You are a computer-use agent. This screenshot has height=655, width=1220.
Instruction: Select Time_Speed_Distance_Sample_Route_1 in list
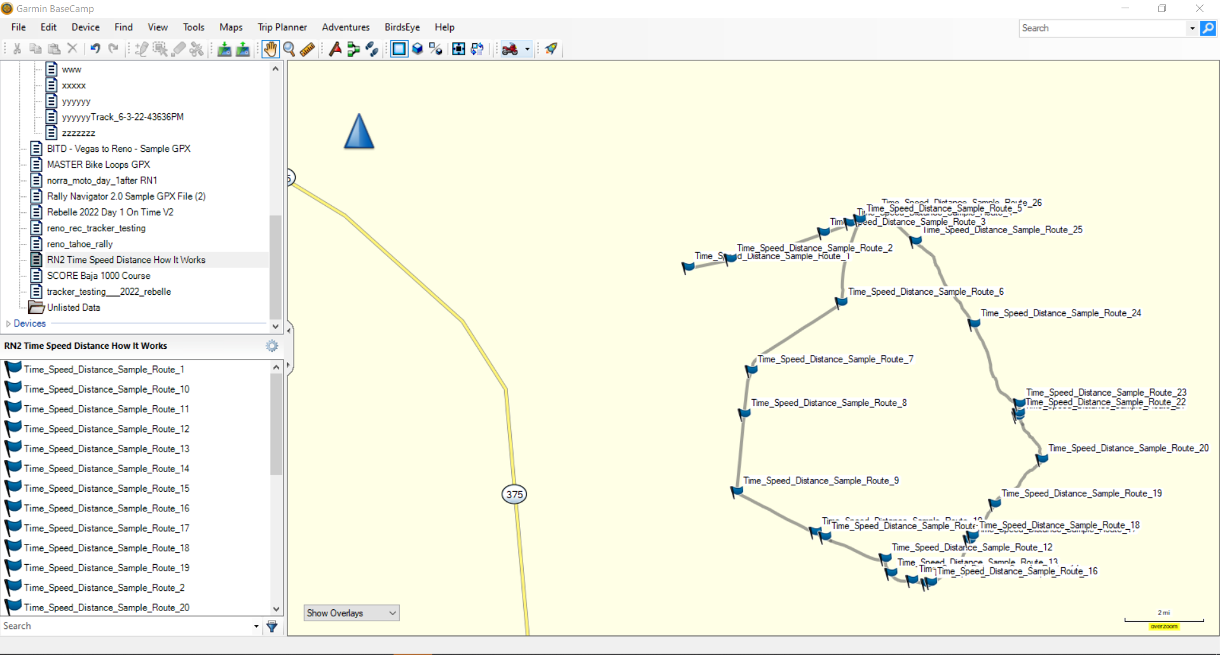tap(104, 369)
